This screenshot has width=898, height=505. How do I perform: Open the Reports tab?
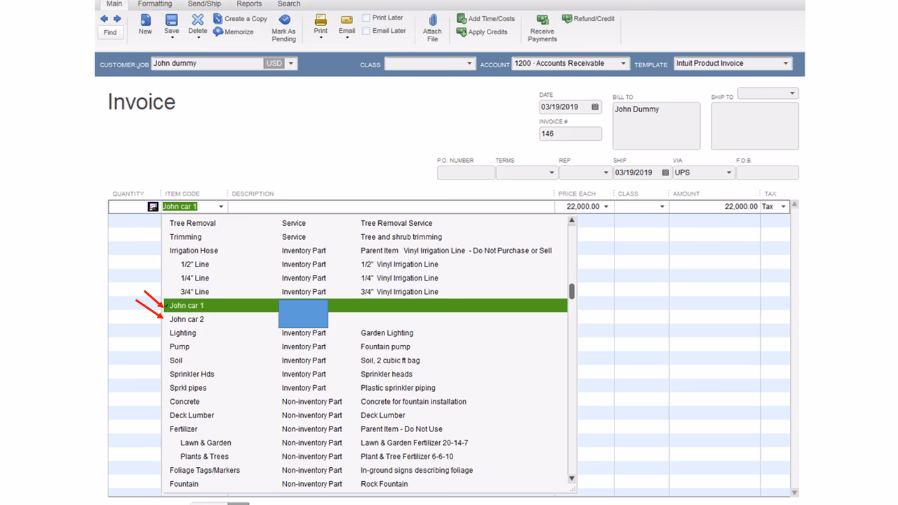[x=249, y=4]
